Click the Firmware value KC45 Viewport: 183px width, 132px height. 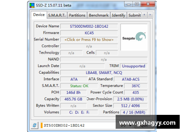click(89, 33)
